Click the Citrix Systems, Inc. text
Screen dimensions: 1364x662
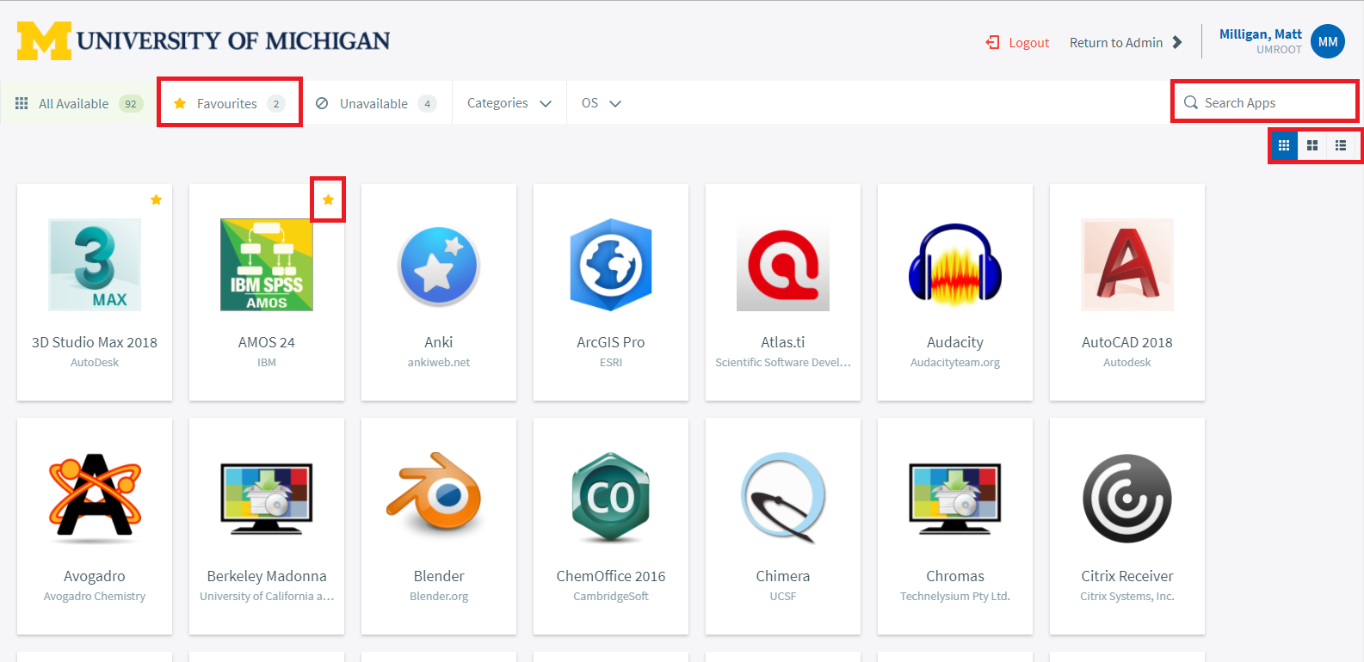tap(1127, 597)
